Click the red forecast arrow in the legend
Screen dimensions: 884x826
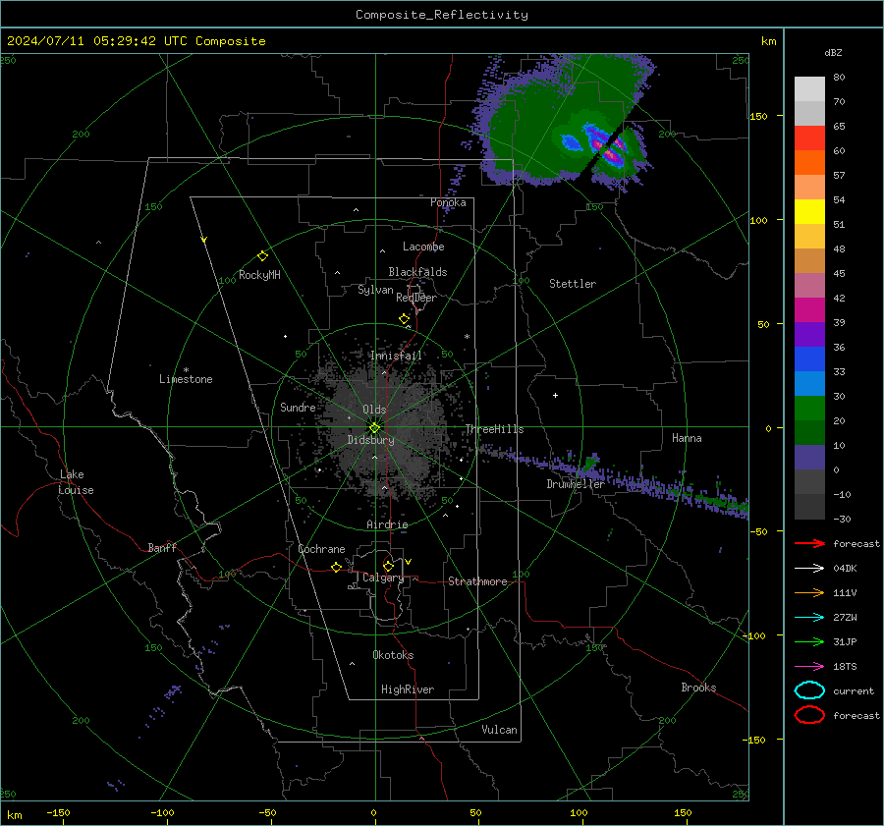(809, 543)
